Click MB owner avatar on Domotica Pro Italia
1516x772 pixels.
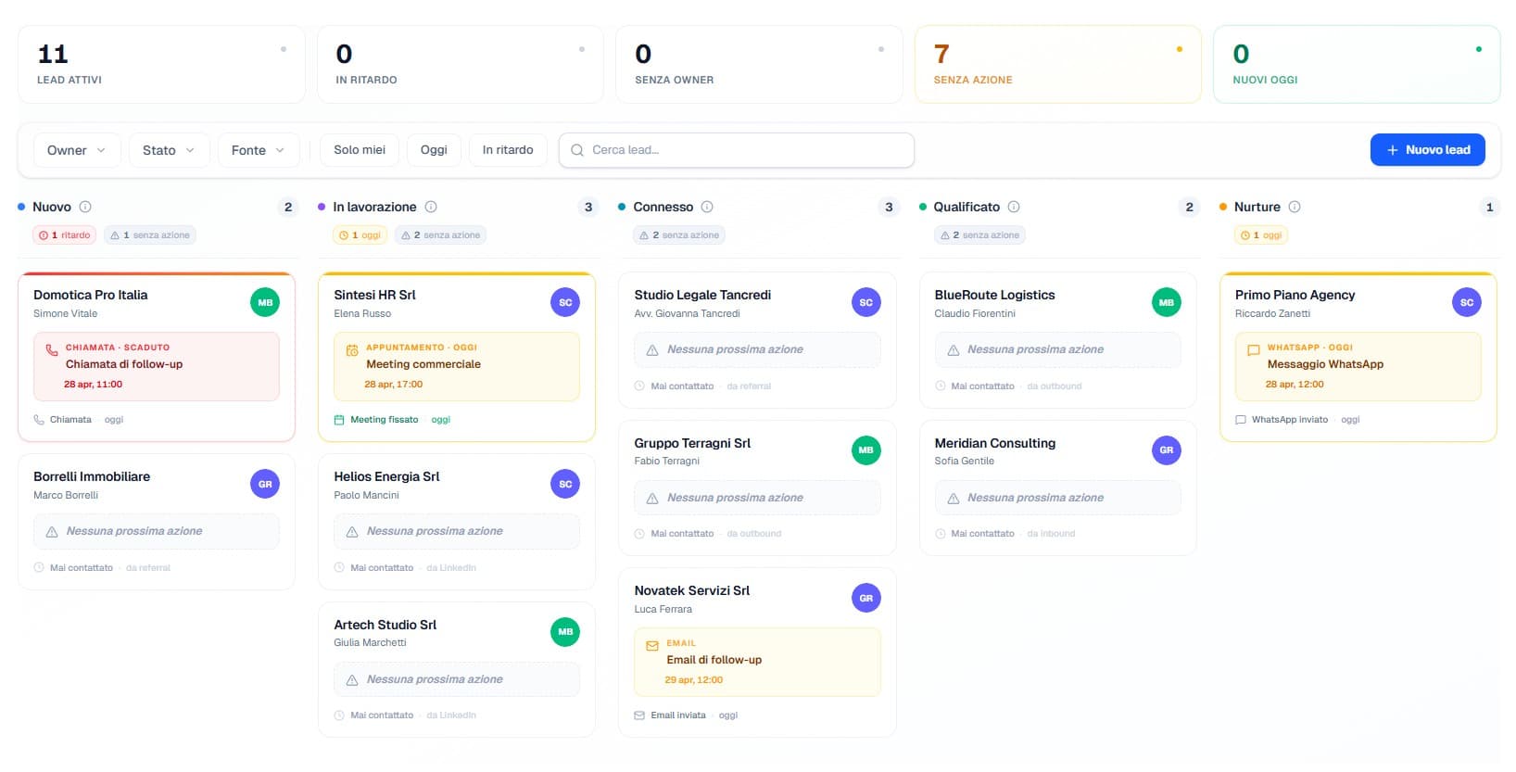point(265,302)
